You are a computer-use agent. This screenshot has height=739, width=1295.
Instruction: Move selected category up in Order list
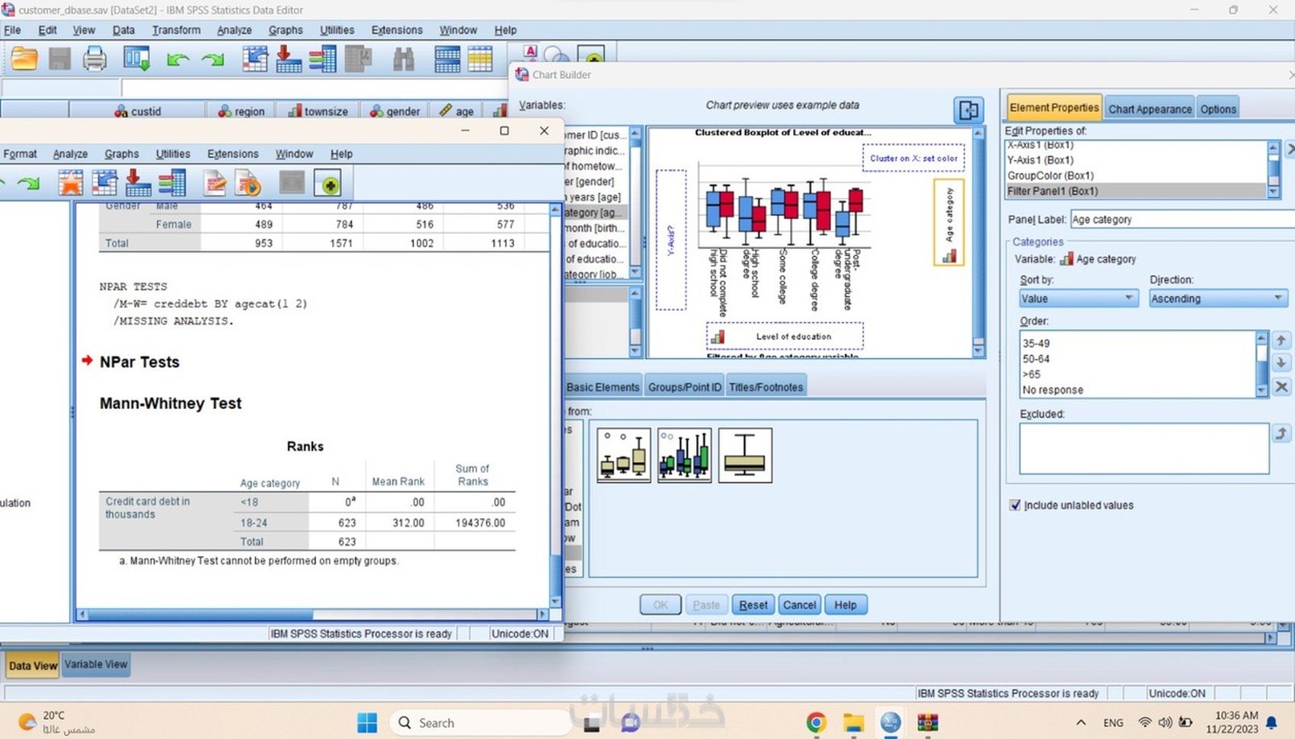(1281, 340)
